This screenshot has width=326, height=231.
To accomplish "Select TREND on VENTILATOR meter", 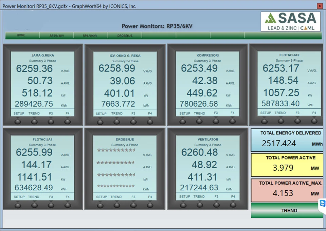I will 199,196.
